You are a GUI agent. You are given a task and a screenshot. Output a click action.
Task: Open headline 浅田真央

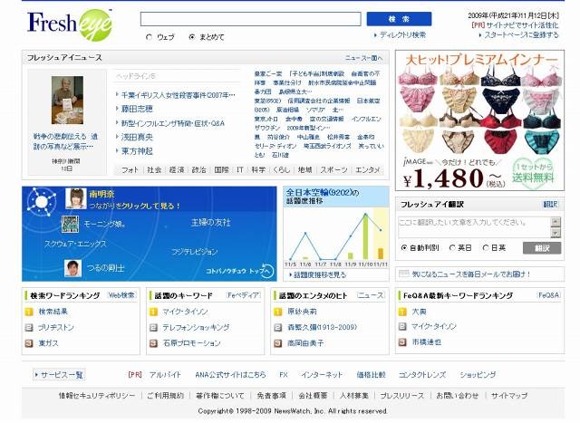137,137
